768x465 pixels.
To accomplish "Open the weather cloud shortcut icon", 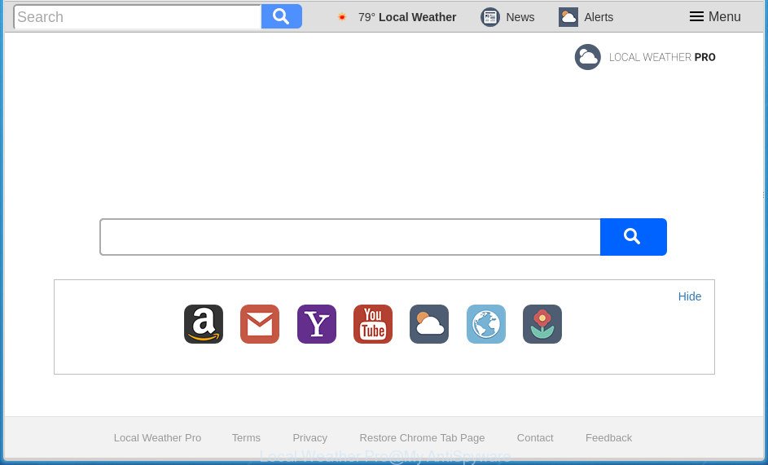I will pyautogui.click(x=429, y=324).
